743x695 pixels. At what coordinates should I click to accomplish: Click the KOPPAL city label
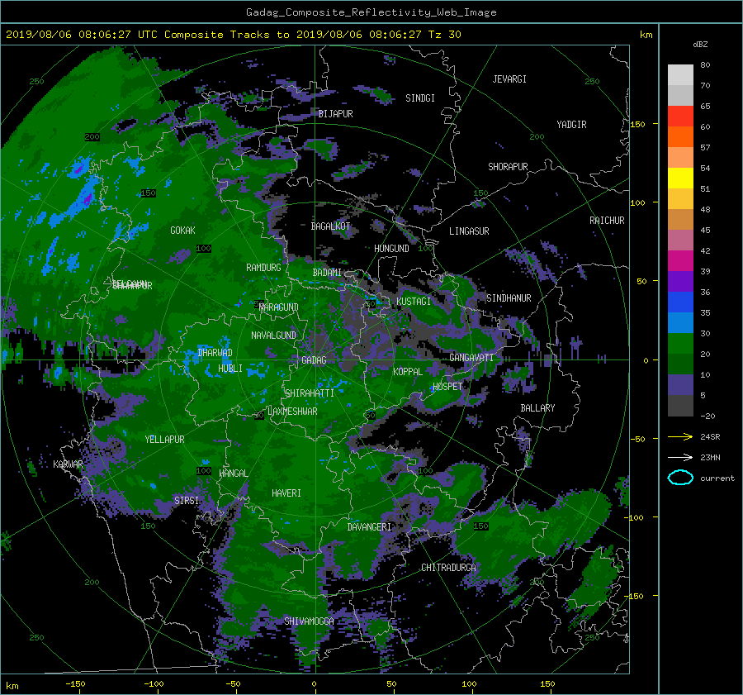pyautogui.click(x=408, y=372)
